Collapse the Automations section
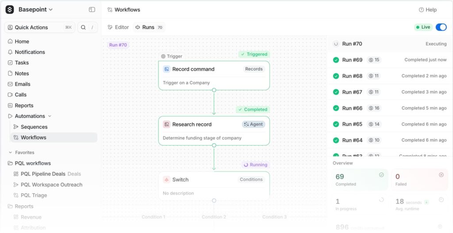This screenshot has width=453, height=233. pos(50,116)
